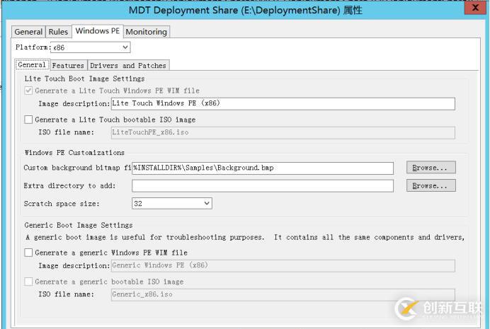Click the Generic Windows PE (x86) description field
The image size is (490, 329).
(283, 265)
